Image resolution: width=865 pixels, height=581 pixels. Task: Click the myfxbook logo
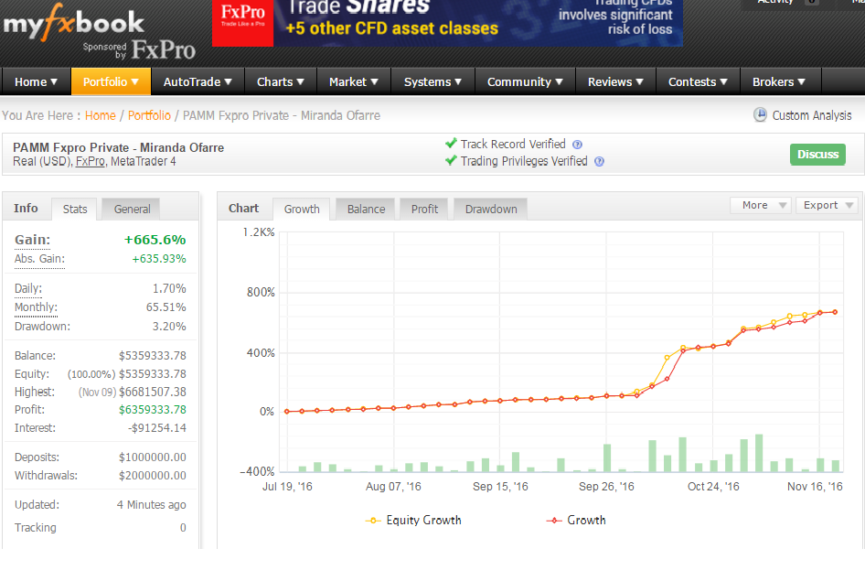click(73, 23)
